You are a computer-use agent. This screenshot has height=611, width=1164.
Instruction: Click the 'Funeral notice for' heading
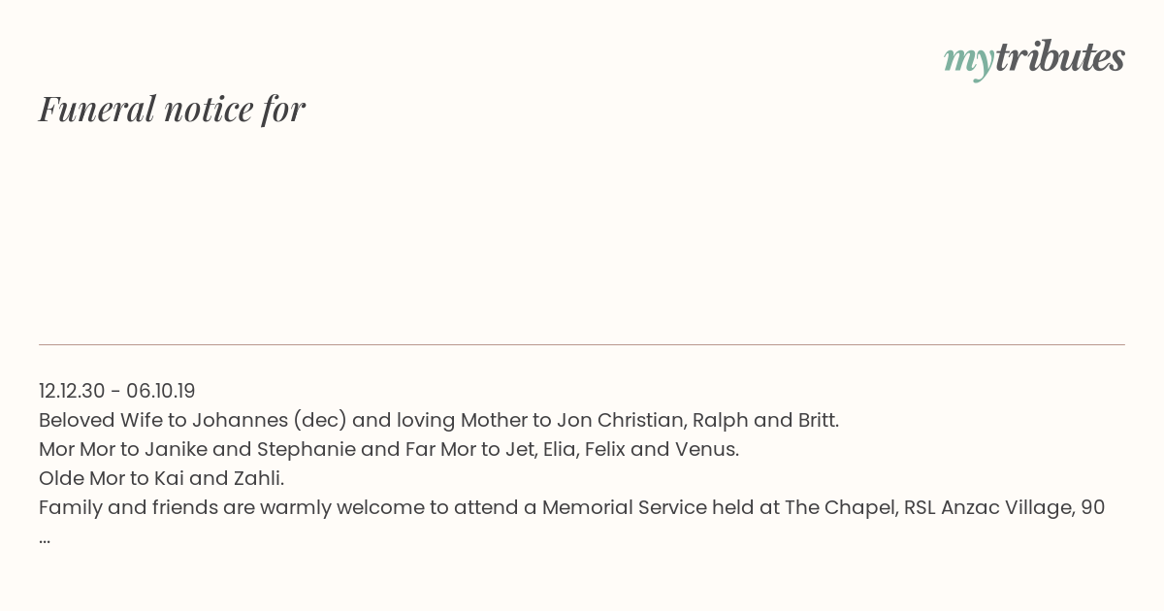tap(172, 109)
